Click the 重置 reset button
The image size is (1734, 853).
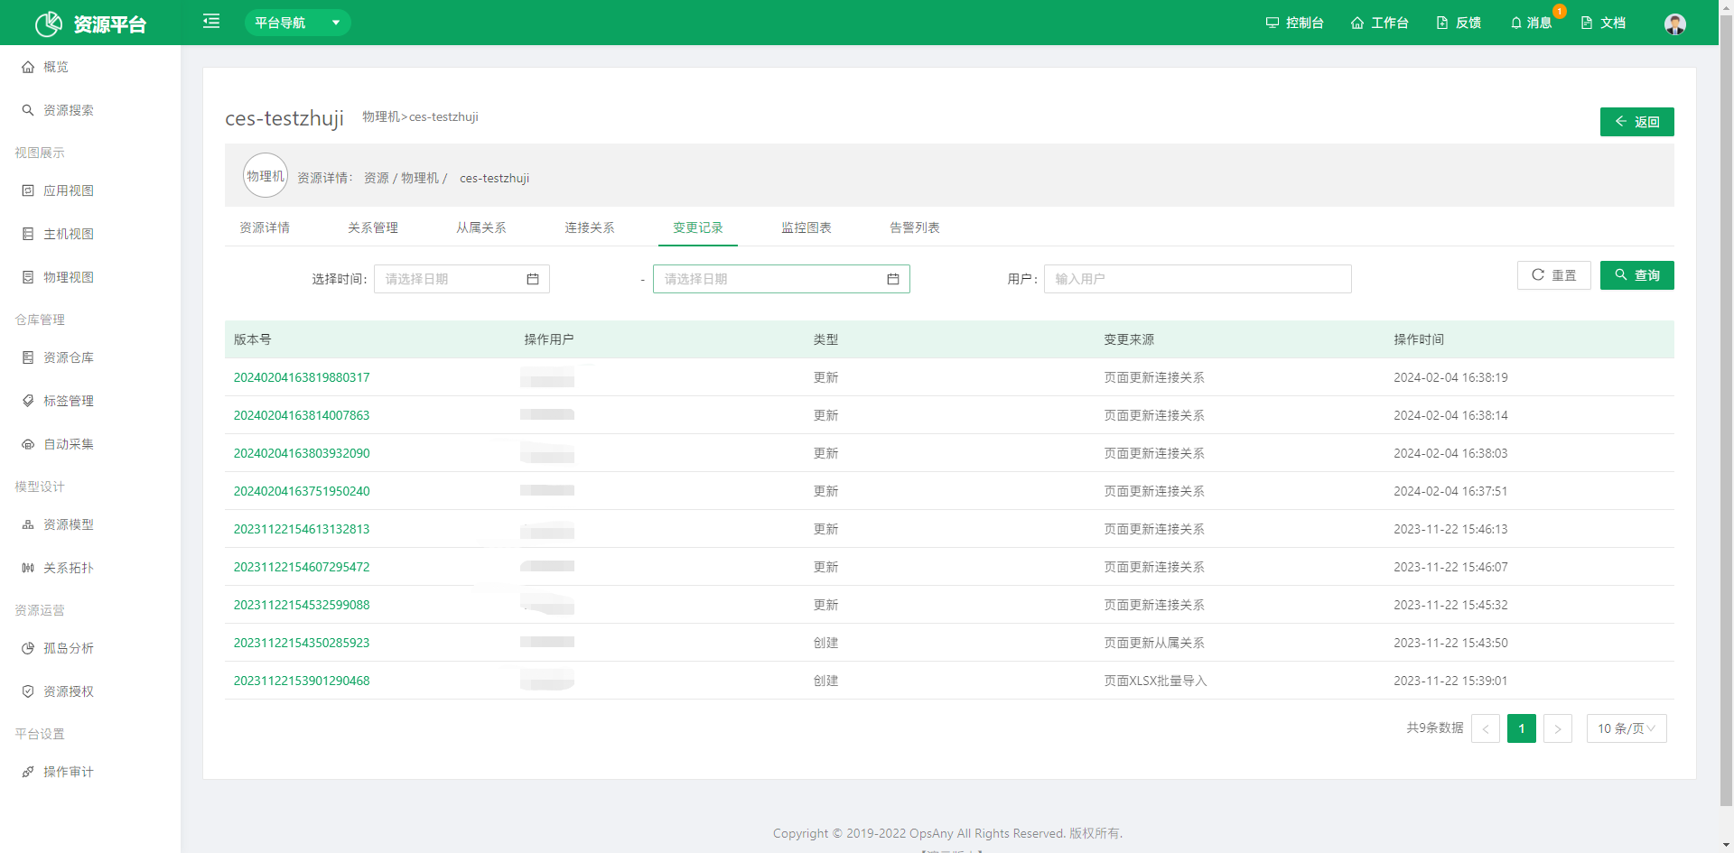1553,275
